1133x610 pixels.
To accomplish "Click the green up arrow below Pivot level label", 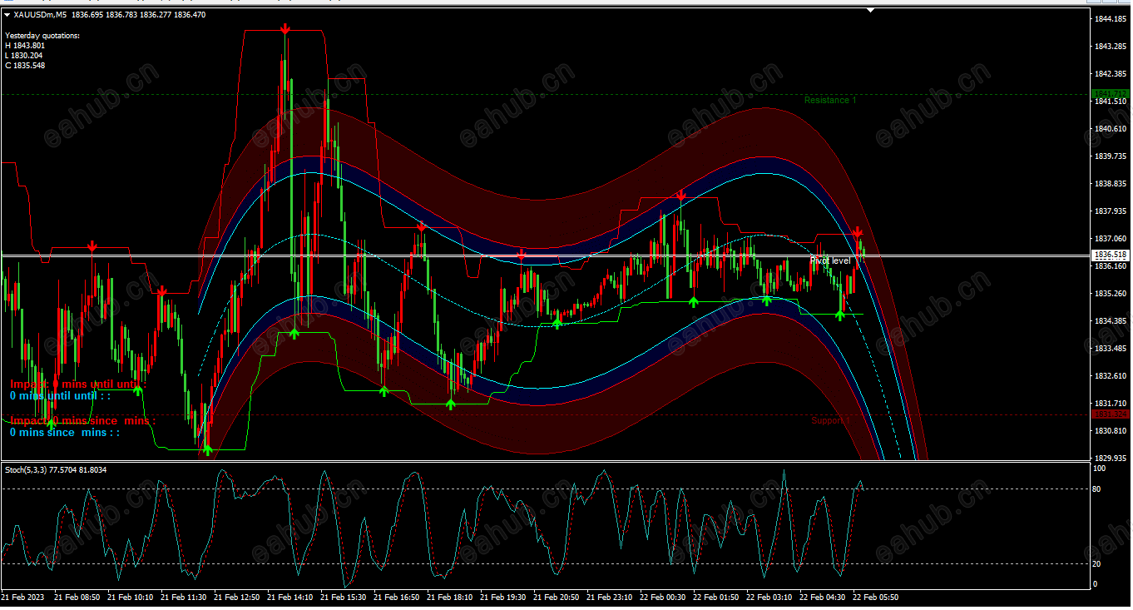I will pyautogui.click(x=840, y=314).
